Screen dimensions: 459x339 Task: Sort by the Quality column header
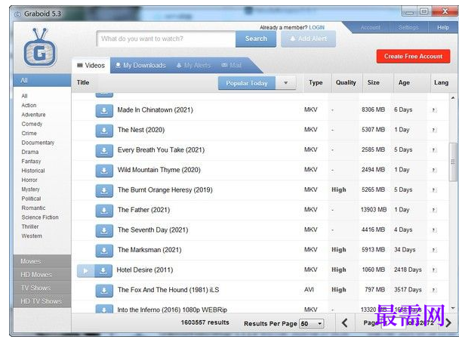346,83
